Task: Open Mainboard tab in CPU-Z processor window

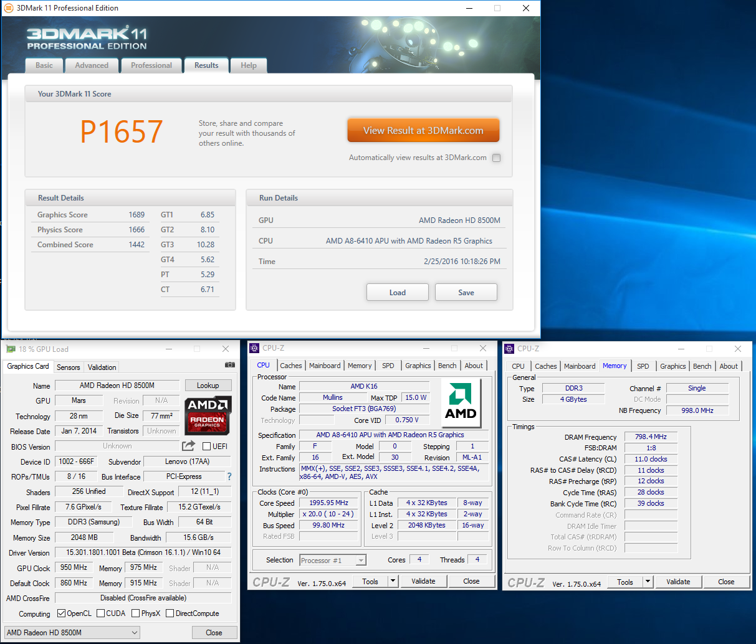Action: click(325, 366)
